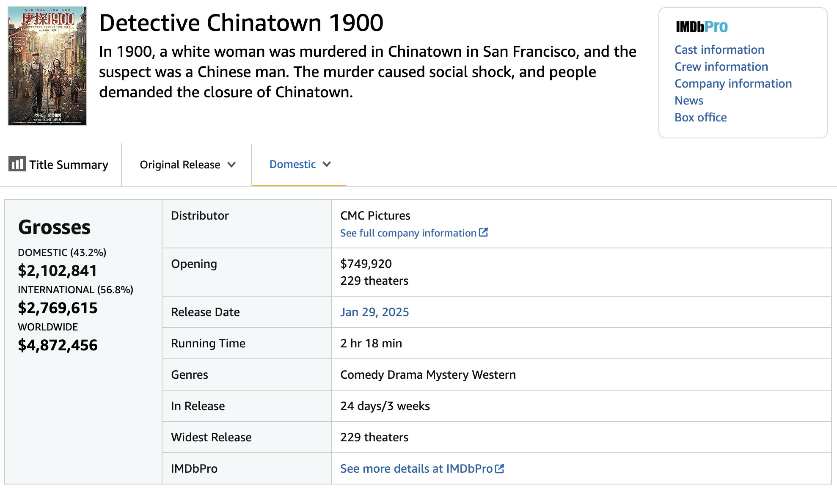This screenshot has width=837, height=490.
Task: Click the domestic gross $2,102,841
Action: pos(58,270)
